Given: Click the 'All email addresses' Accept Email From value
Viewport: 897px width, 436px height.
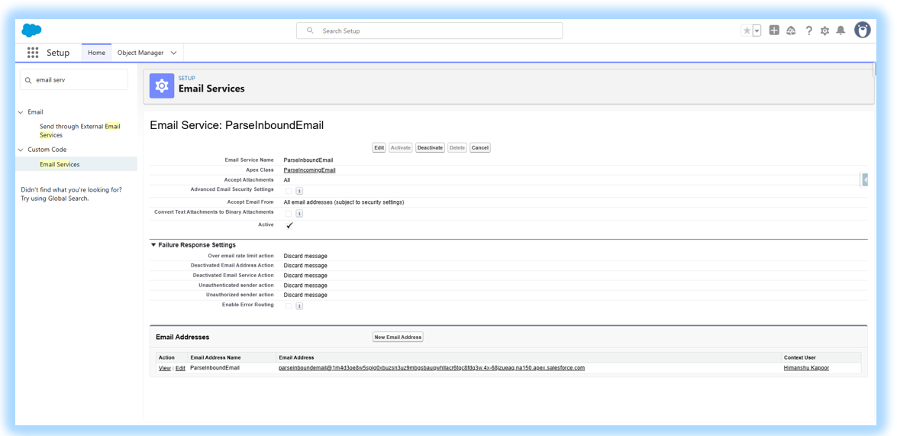Looking at the screenshot, I should click(x=344, y=202).
